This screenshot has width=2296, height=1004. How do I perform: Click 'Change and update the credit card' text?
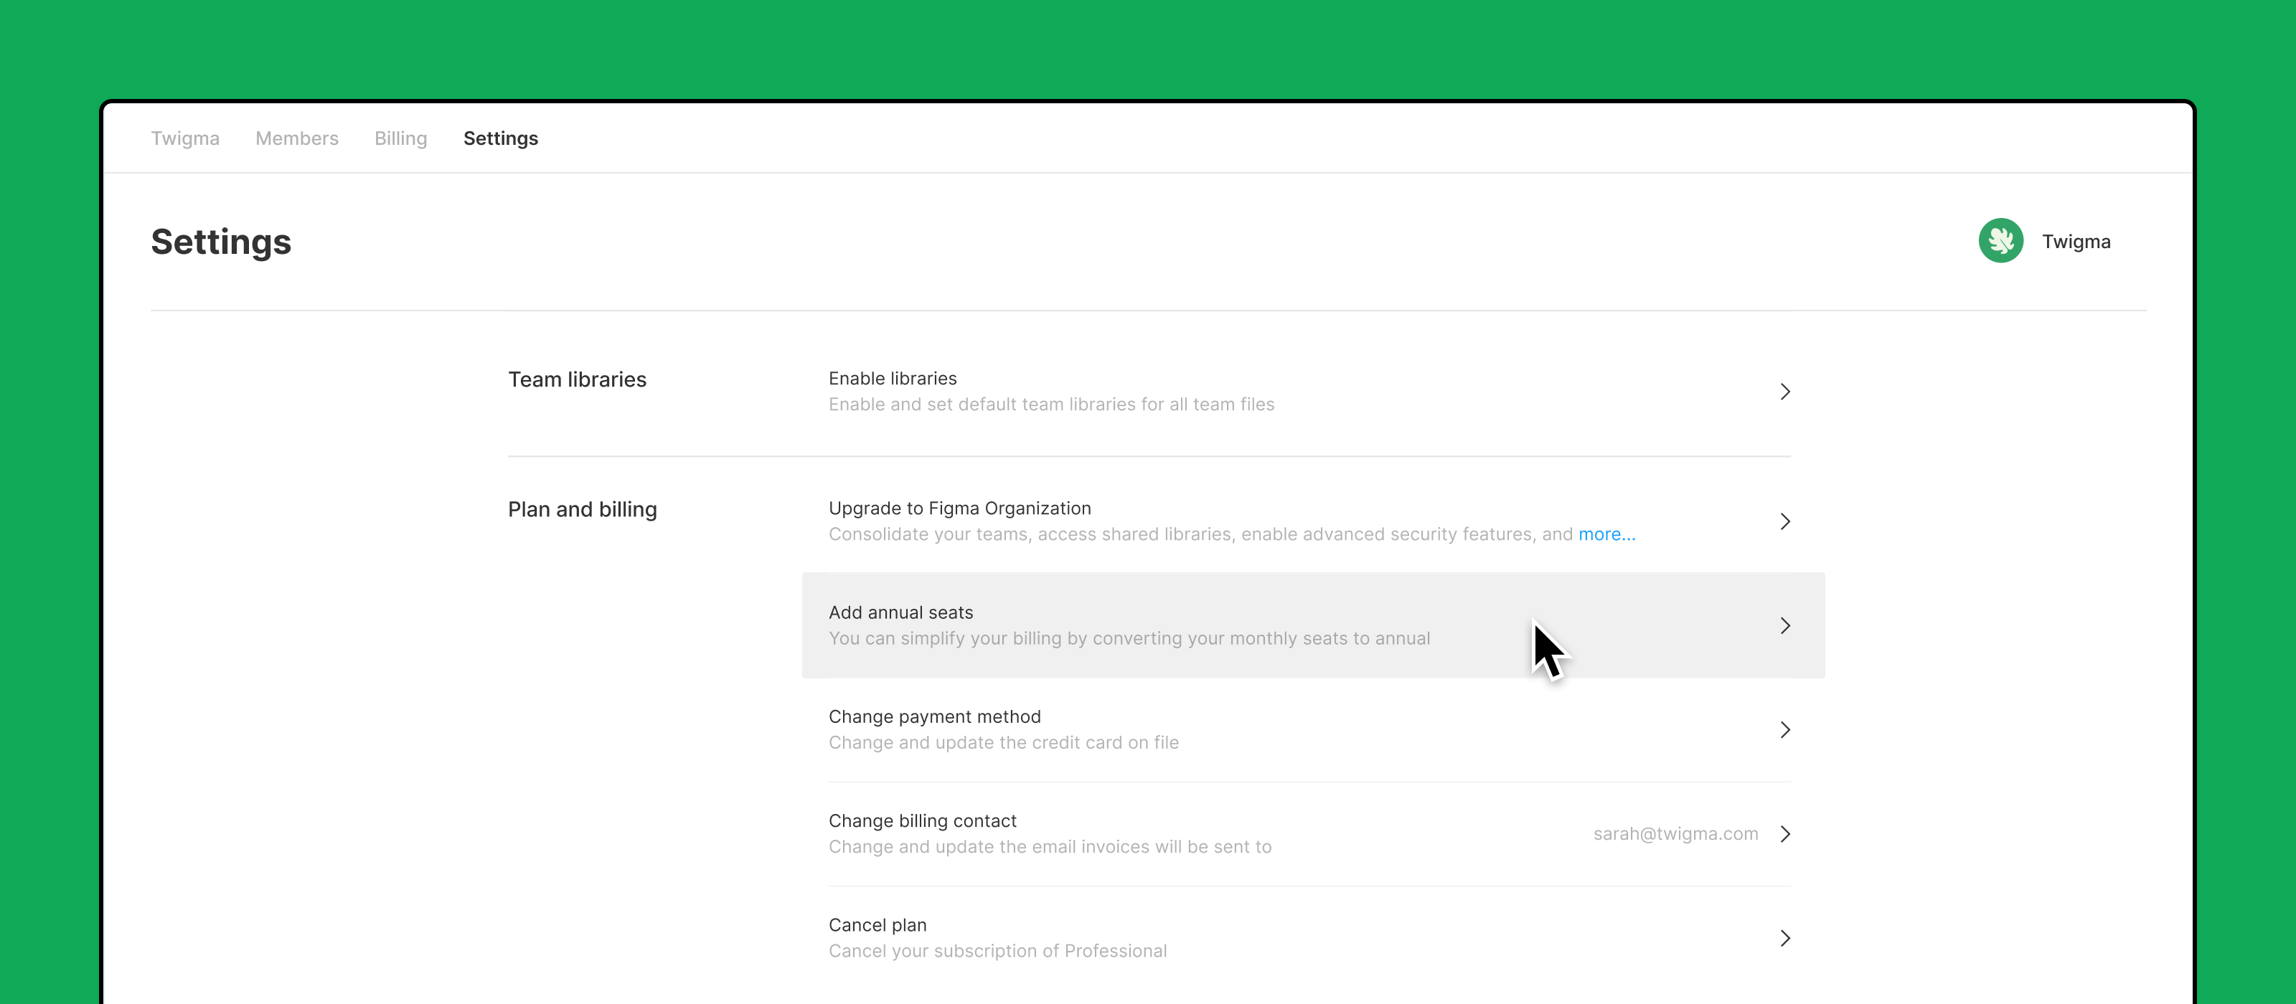point(1003,743)
